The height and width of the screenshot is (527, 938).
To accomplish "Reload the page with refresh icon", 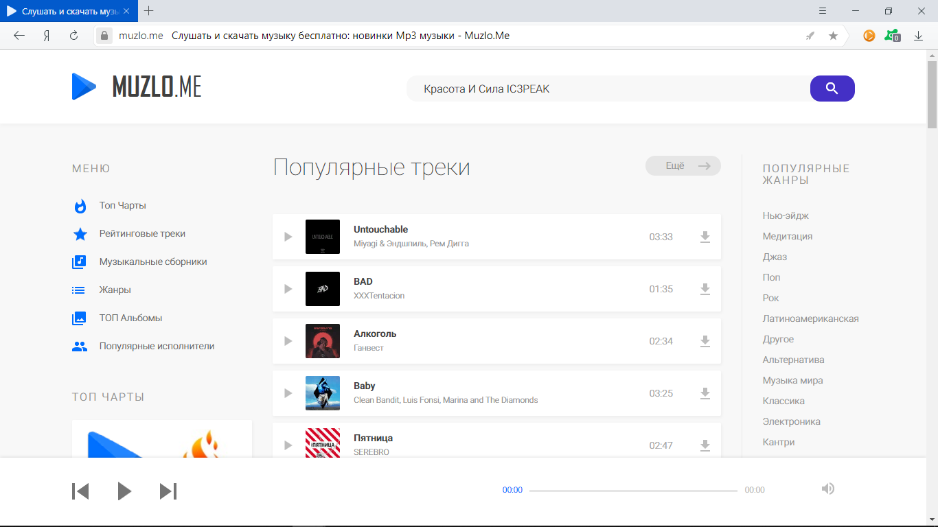I will tap(74, 36).
